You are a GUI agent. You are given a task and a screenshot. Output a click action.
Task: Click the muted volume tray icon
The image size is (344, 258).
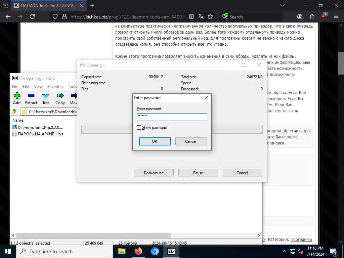click(301, 251)
